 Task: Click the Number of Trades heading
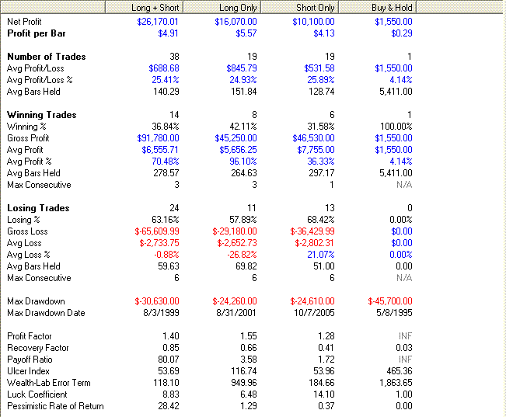pyautogui.click(x=46, y=57)
